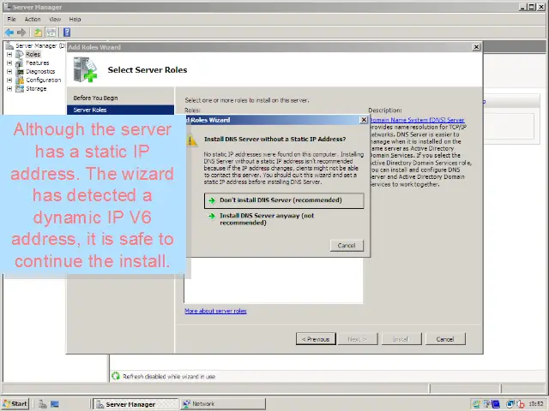Click the up-one-level folder icon
This screenshot has height=411, width=549.
coord(38,33)
